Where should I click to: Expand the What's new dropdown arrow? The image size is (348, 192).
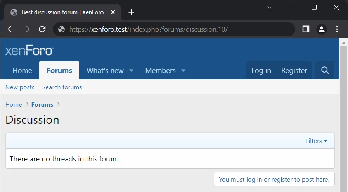[131, 71]
